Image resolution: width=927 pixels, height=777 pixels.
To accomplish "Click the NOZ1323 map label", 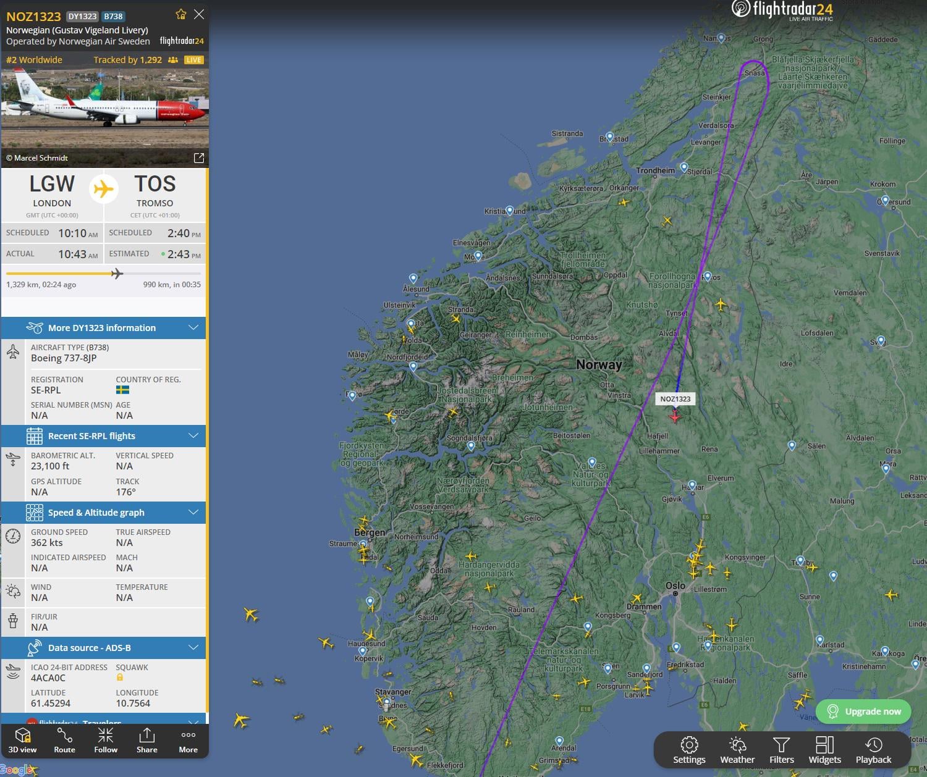I will tap(675, 399).
